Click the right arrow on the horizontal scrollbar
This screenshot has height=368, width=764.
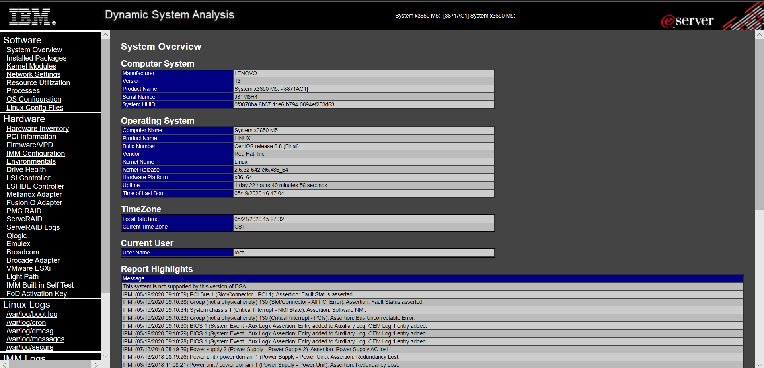pos(96,364)
